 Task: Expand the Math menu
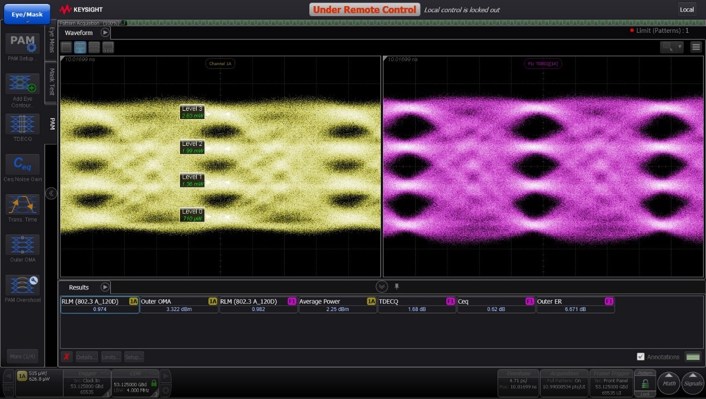(669, 383)
